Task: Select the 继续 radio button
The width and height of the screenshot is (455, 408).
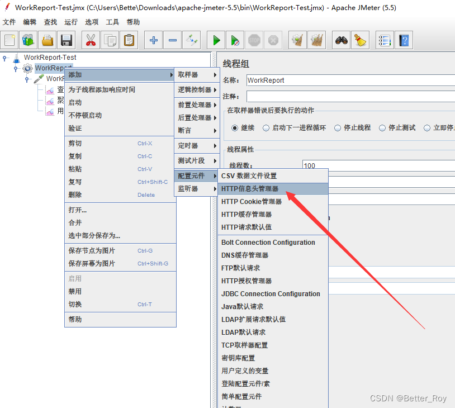Action: [235, 128]
